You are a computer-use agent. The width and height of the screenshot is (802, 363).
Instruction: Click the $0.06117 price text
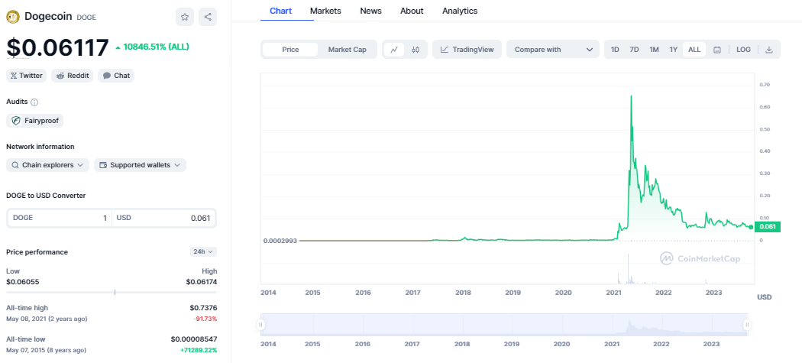(58, 47)
